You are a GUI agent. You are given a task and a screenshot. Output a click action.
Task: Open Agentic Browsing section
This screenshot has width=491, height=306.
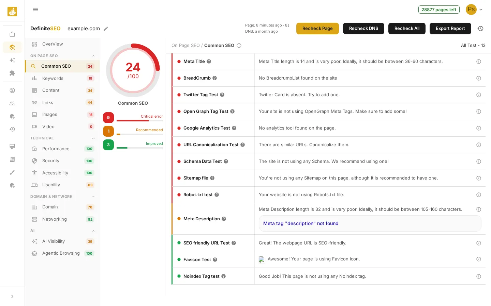[62, 253]
